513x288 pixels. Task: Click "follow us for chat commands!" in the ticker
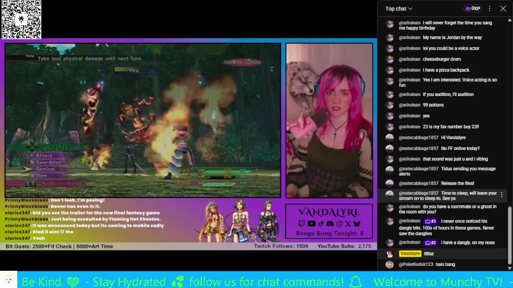point(266,281)
